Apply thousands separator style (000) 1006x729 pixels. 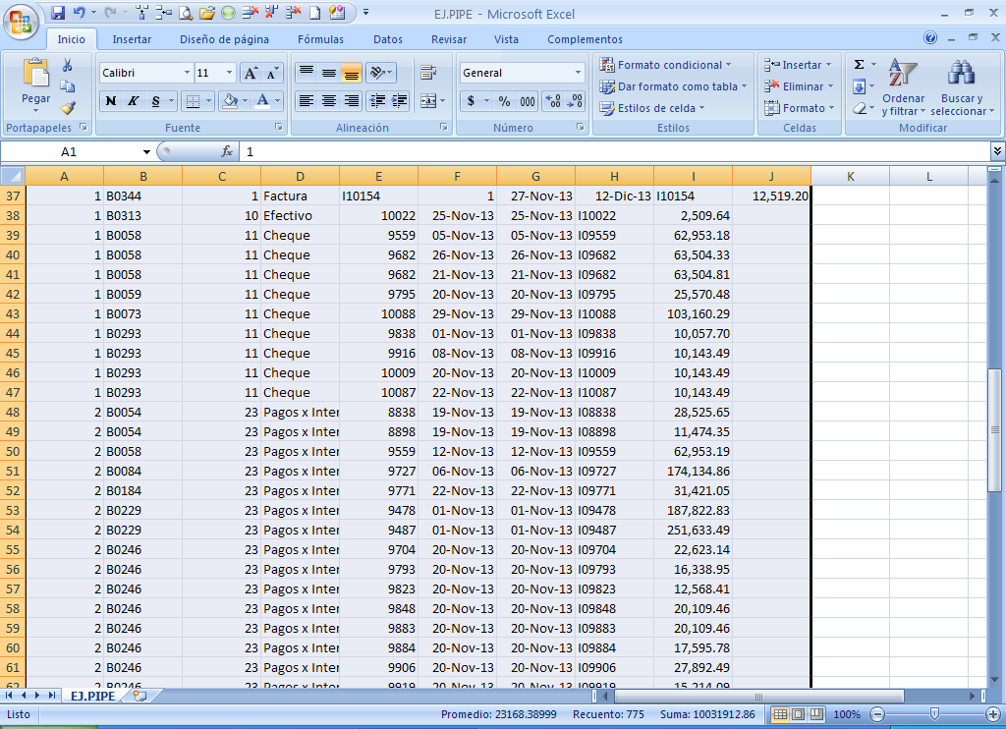pos(528,101)
